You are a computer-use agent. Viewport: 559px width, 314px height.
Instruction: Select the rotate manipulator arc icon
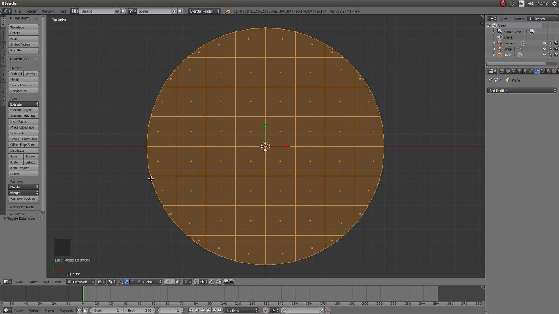tap(132, 282)
